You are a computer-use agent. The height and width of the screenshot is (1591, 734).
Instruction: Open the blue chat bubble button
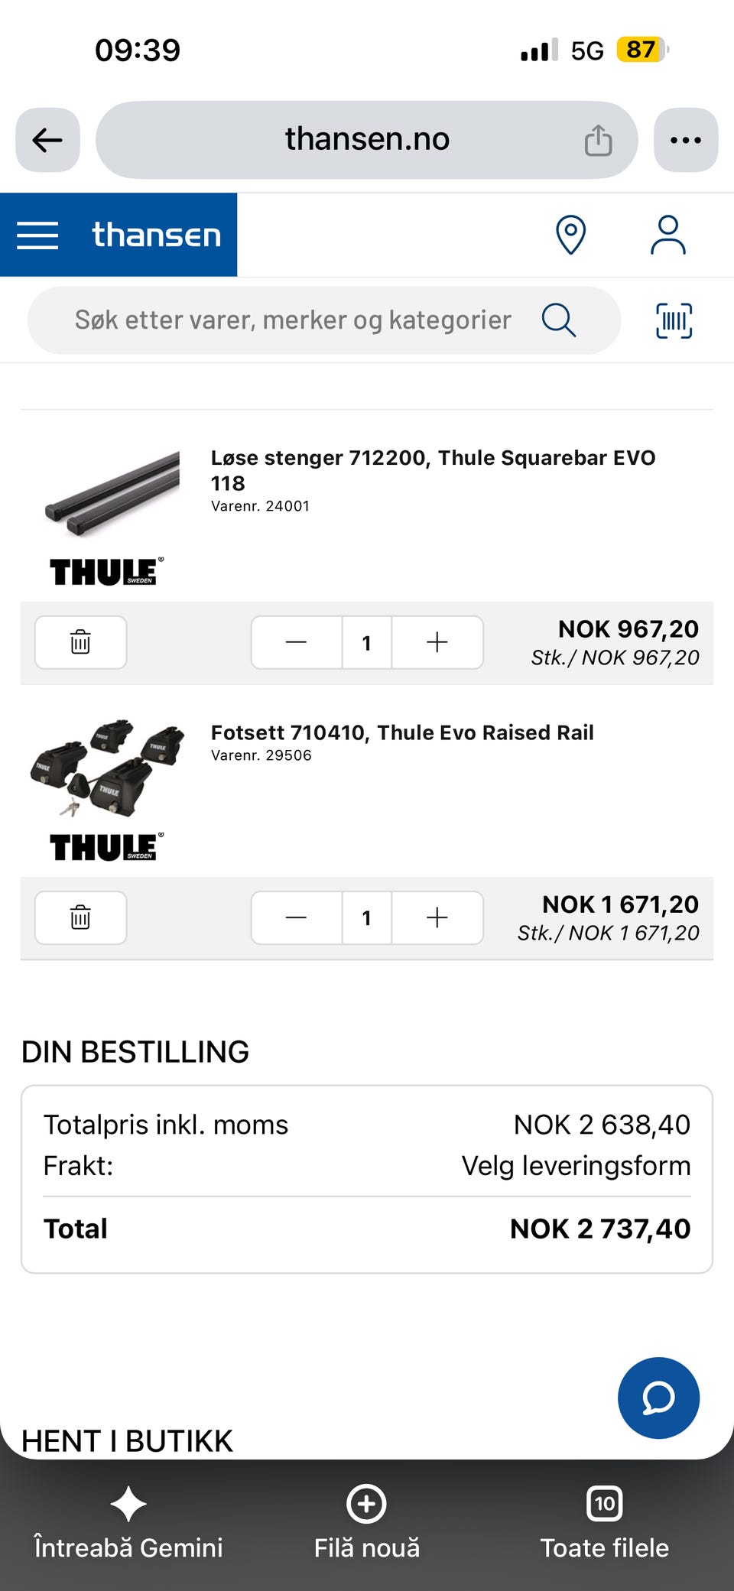click(x=658, y=1398)
